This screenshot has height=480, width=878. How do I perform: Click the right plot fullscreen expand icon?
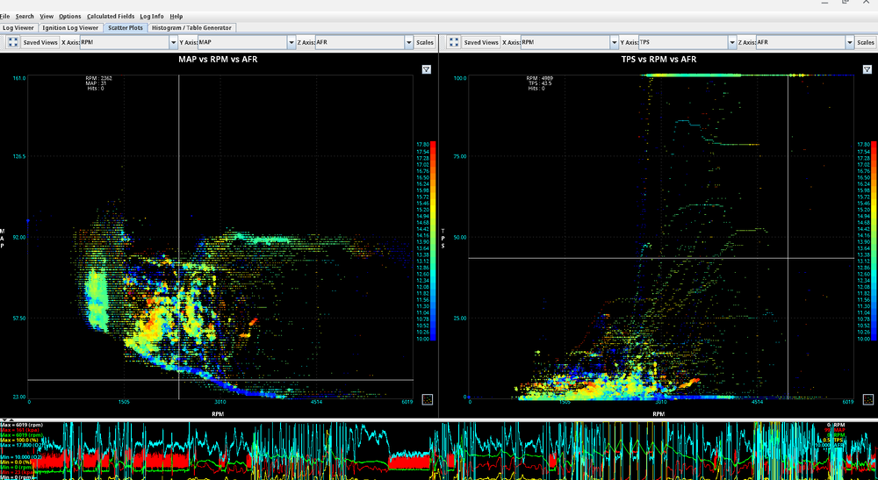click(x=454, y=42)
